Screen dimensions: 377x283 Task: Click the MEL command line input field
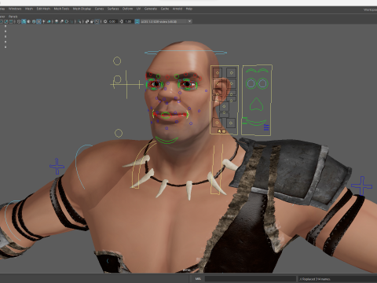click(x=251, y=279)
